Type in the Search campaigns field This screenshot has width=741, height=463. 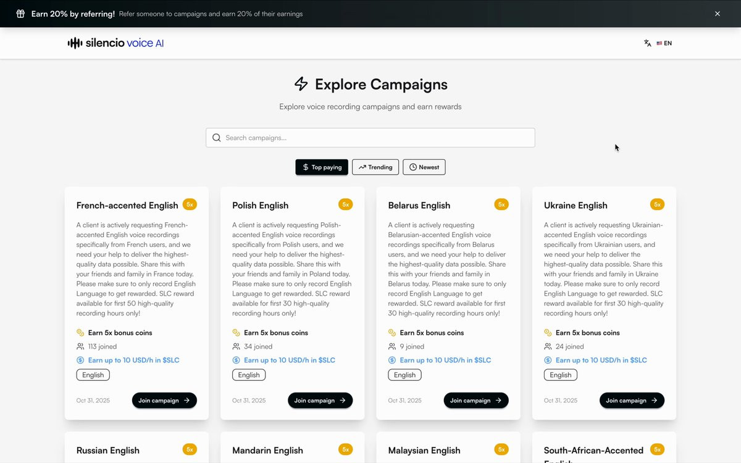377,138
